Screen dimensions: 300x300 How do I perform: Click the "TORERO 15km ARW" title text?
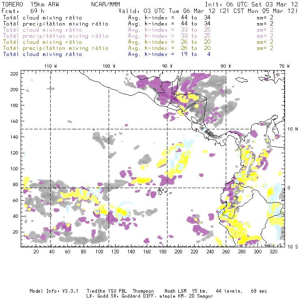[x=30, y=4]
